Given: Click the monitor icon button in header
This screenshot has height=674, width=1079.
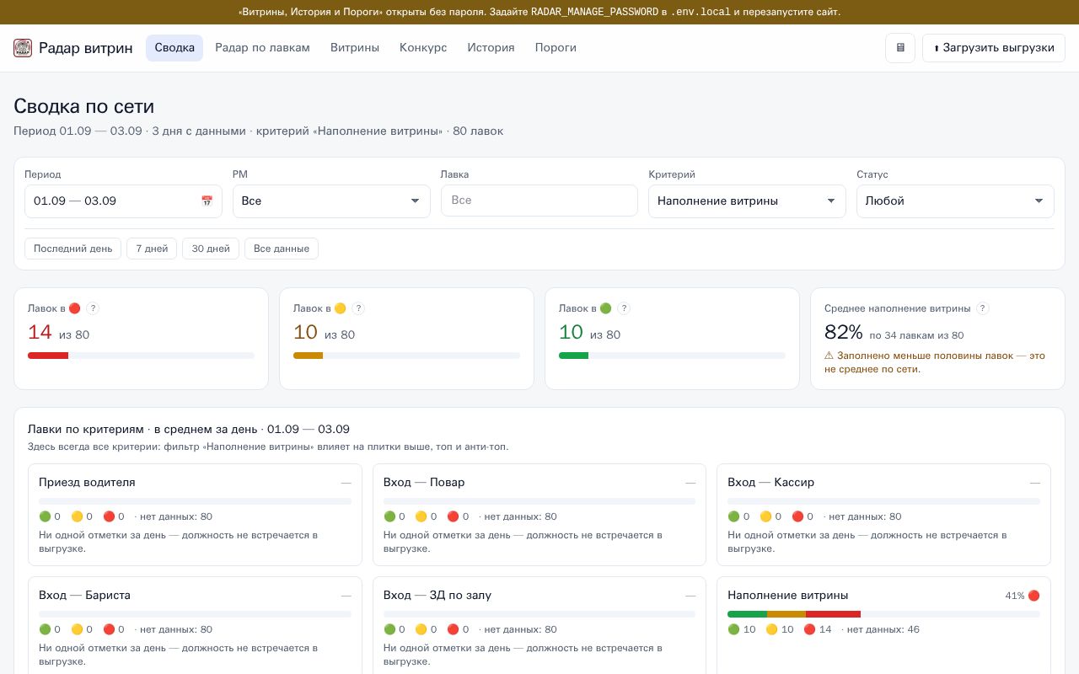Looking at the screenshot, I should (x=900, y=48).
